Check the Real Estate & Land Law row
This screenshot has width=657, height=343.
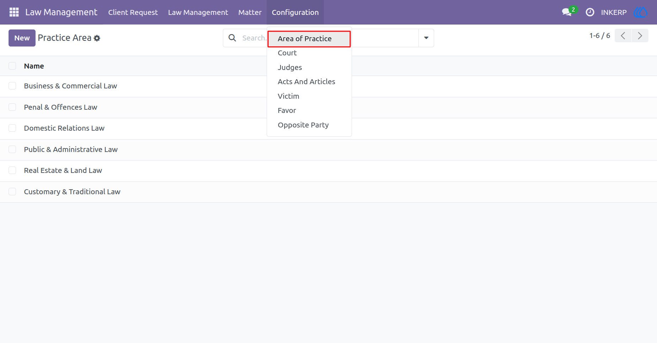(x=12, y=170)
